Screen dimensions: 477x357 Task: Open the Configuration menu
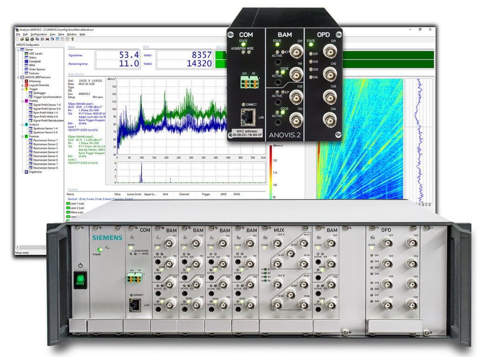(x=39, y=34)
